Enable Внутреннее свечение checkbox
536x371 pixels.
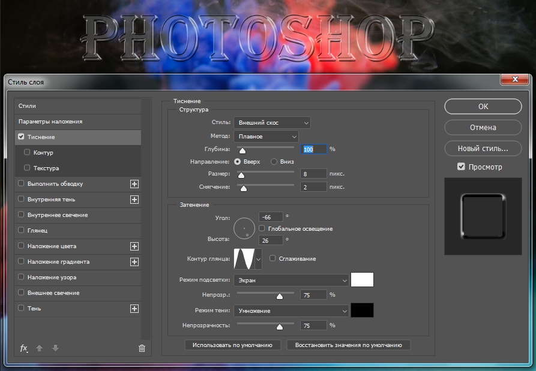pos(21,215)
